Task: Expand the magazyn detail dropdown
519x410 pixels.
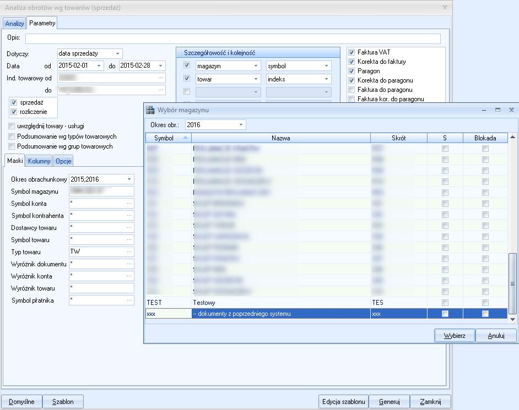Action: pyautogui.click(x=256, y=66)
